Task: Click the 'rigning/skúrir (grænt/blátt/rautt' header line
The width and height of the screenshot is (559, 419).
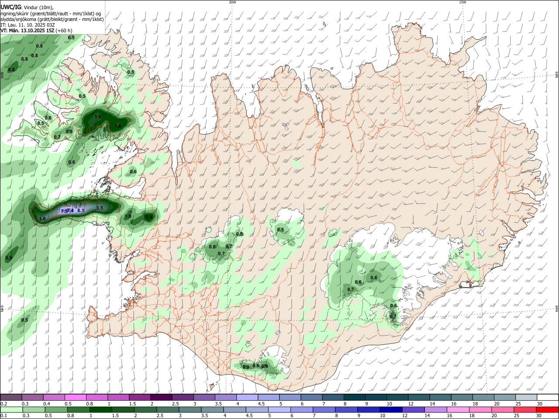Action: click(x=51, y=14)
